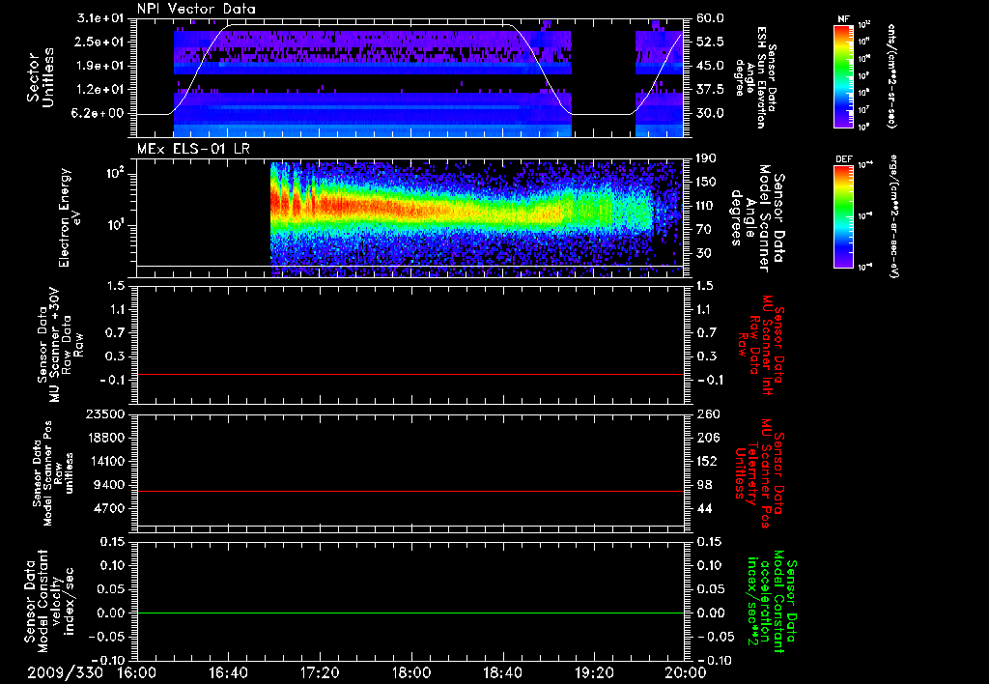The width and height of the screenshot is (989, 684).
Task: Click the 16:00 time axis label
Action: point(137,672)
